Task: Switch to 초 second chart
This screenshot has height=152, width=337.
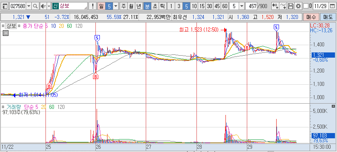Action: click(x=155, y=6)
